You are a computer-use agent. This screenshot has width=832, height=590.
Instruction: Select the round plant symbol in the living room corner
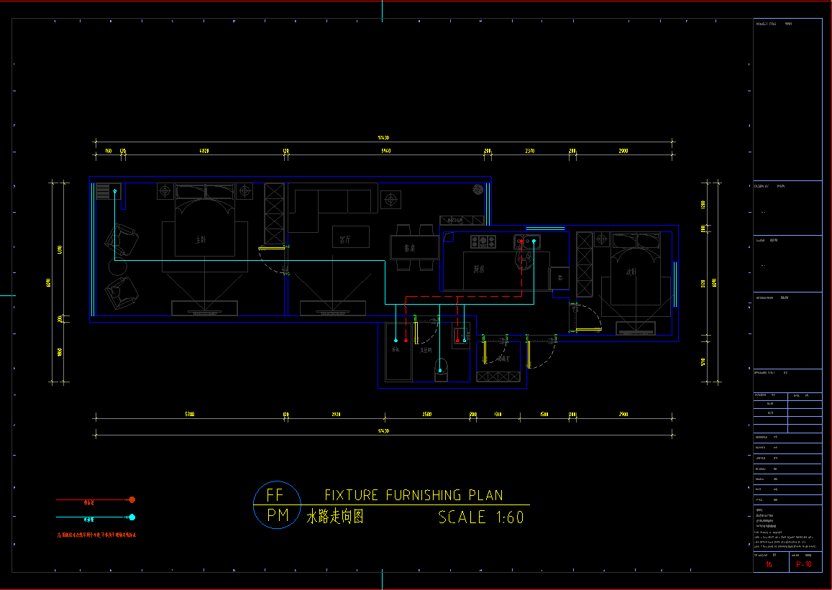tap(477, 189)
